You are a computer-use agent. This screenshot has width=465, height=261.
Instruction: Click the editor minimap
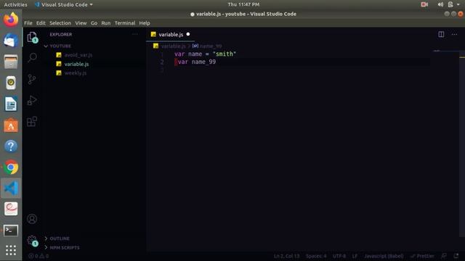point(444,144)
